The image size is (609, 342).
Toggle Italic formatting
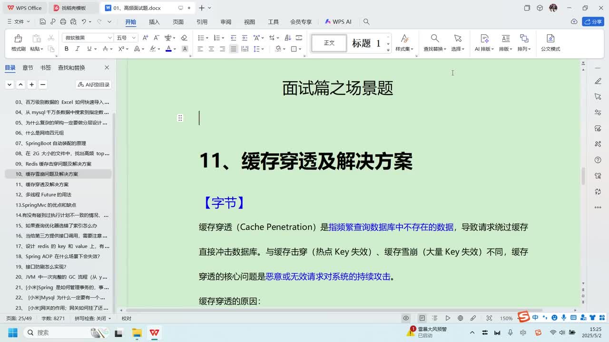[x=78, y=49]
